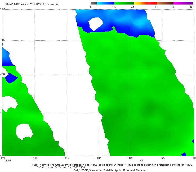Click the color bar label "64"
This screenshot has height=172, width=196.
click(x=172, y=7)
